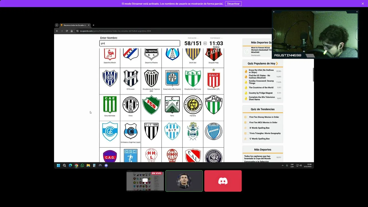Screen dimensions: 368x207
Task: Open Complete the 80s Television Show Name
Action: click(262, 98)
